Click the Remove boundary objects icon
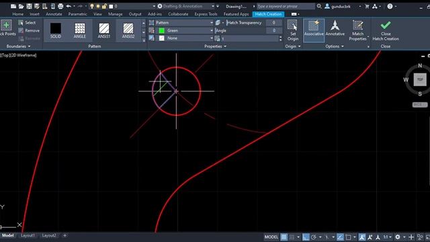The height and width of the screenshot is (242, 430). coord(21,30)
